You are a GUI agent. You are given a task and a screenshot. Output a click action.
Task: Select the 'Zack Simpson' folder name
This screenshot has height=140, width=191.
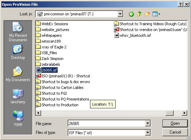52,59
